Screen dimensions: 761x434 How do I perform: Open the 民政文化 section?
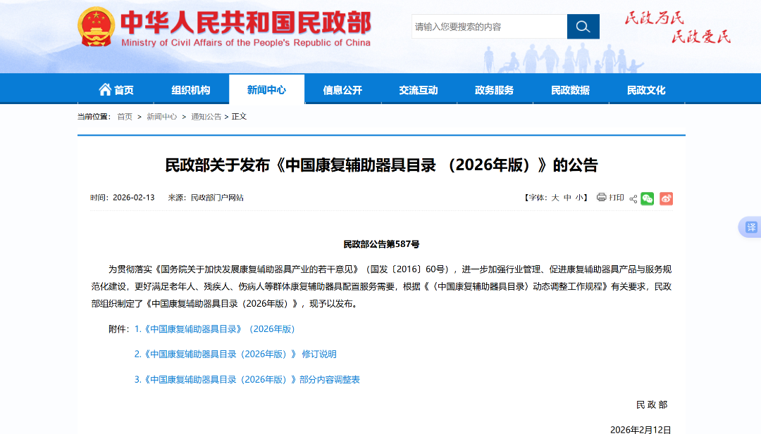[648, 89]
